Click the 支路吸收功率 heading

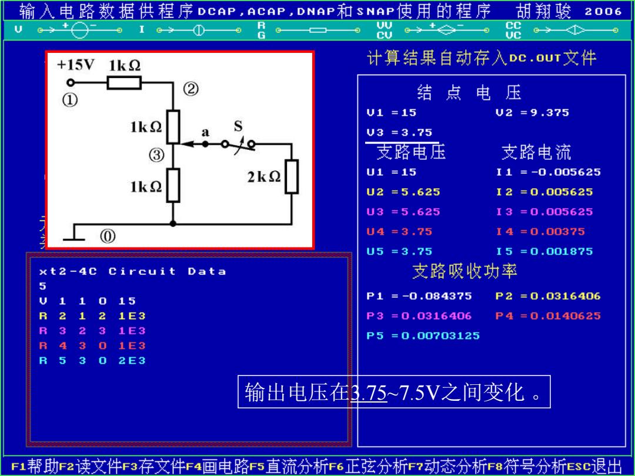click(x=464, y=271)
